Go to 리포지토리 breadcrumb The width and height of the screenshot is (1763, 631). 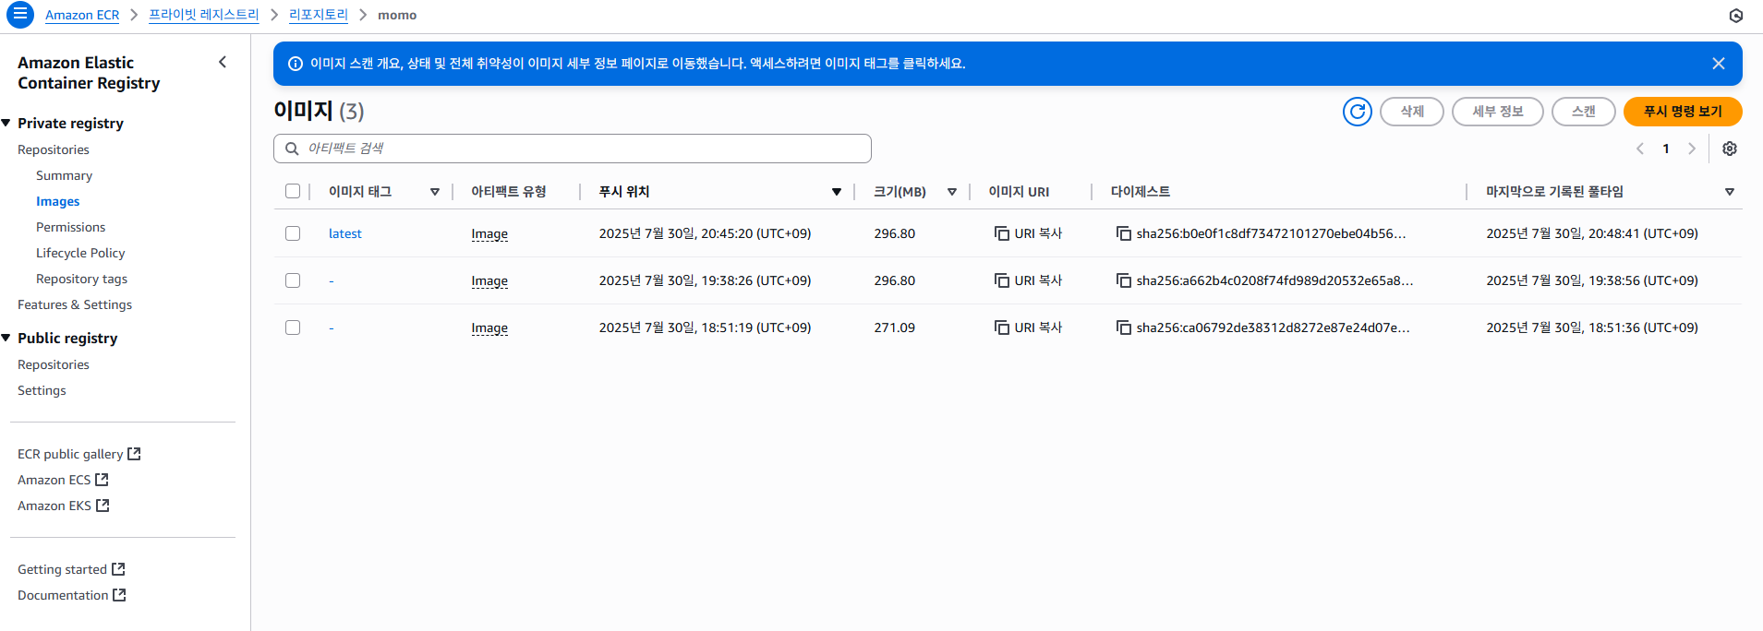(x=319, y=15)
